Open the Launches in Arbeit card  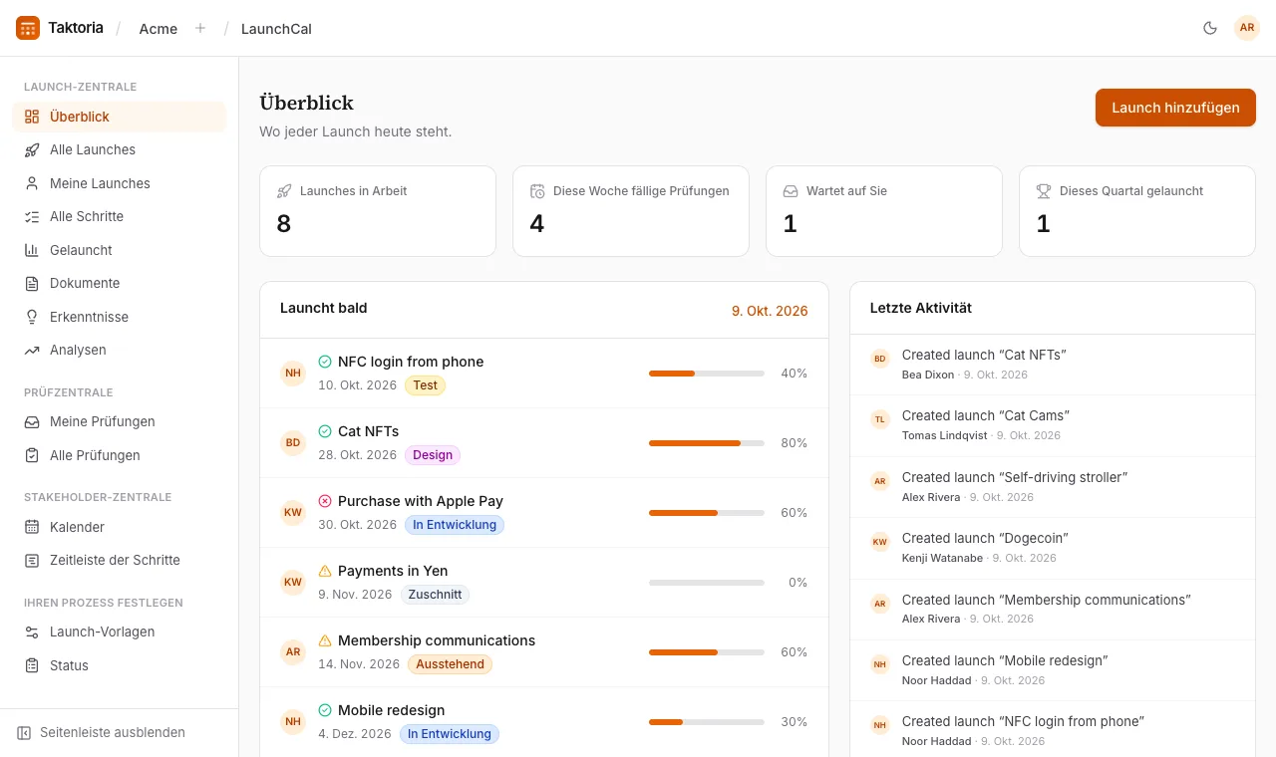coord(378,211)
